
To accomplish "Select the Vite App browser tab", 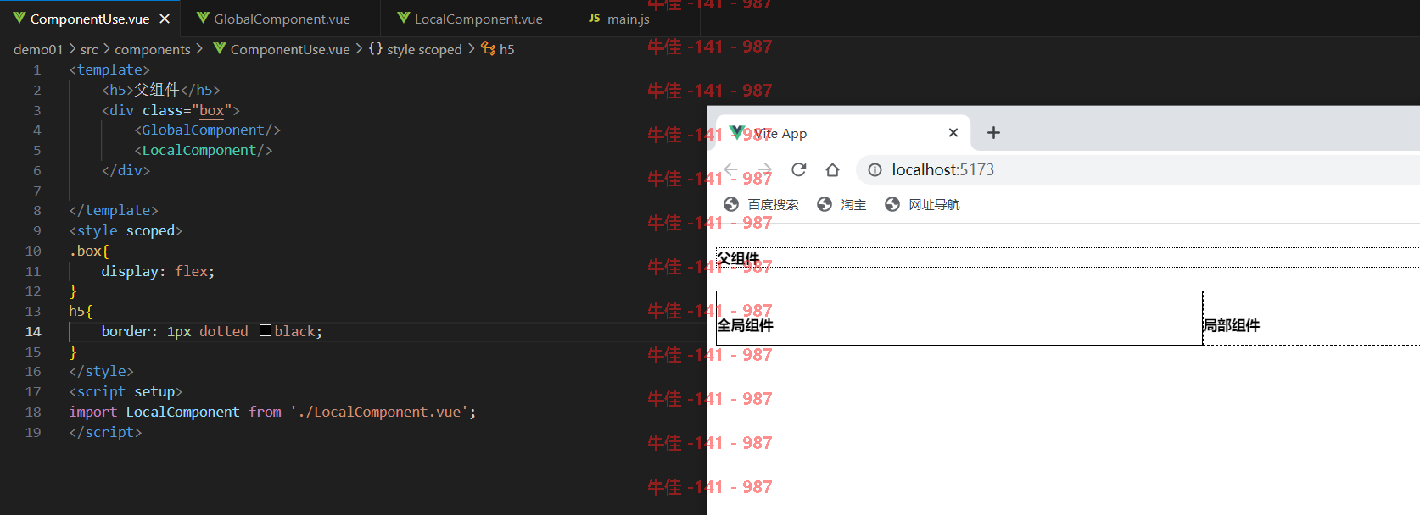I will 843,133.
